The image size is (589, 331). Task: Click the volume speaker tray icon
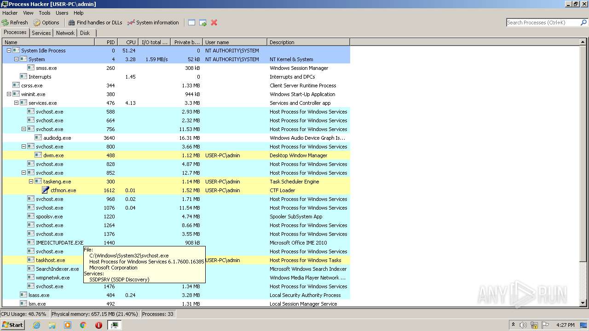tap(523, 325)
